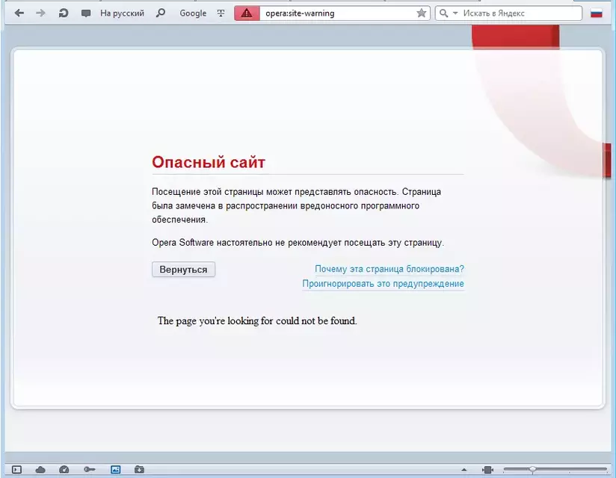Expand the small up arrow in status bar

pyautogui.click(x=464, y=470)
